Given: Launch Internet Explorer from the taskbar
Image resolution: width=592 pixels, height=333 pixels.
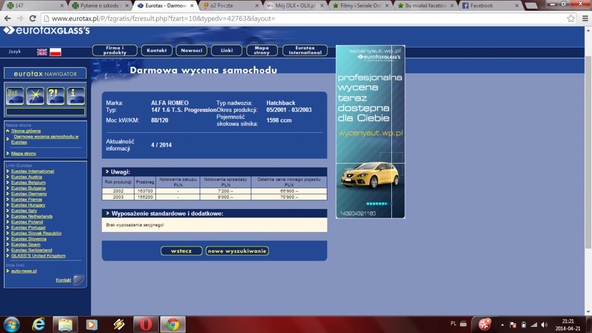Looking at the screenshot, I should pyautogui.click(x=39, y=324).
